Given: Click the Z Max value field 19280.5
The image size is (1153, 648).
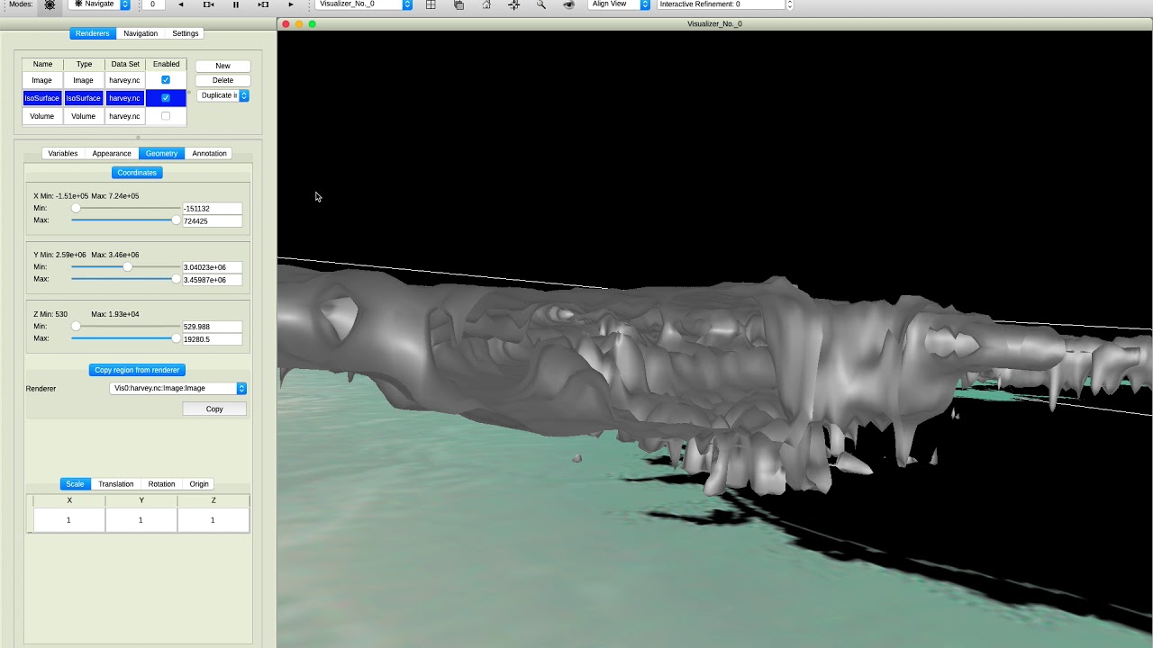Looking at the screenshot, I should 212,339.
